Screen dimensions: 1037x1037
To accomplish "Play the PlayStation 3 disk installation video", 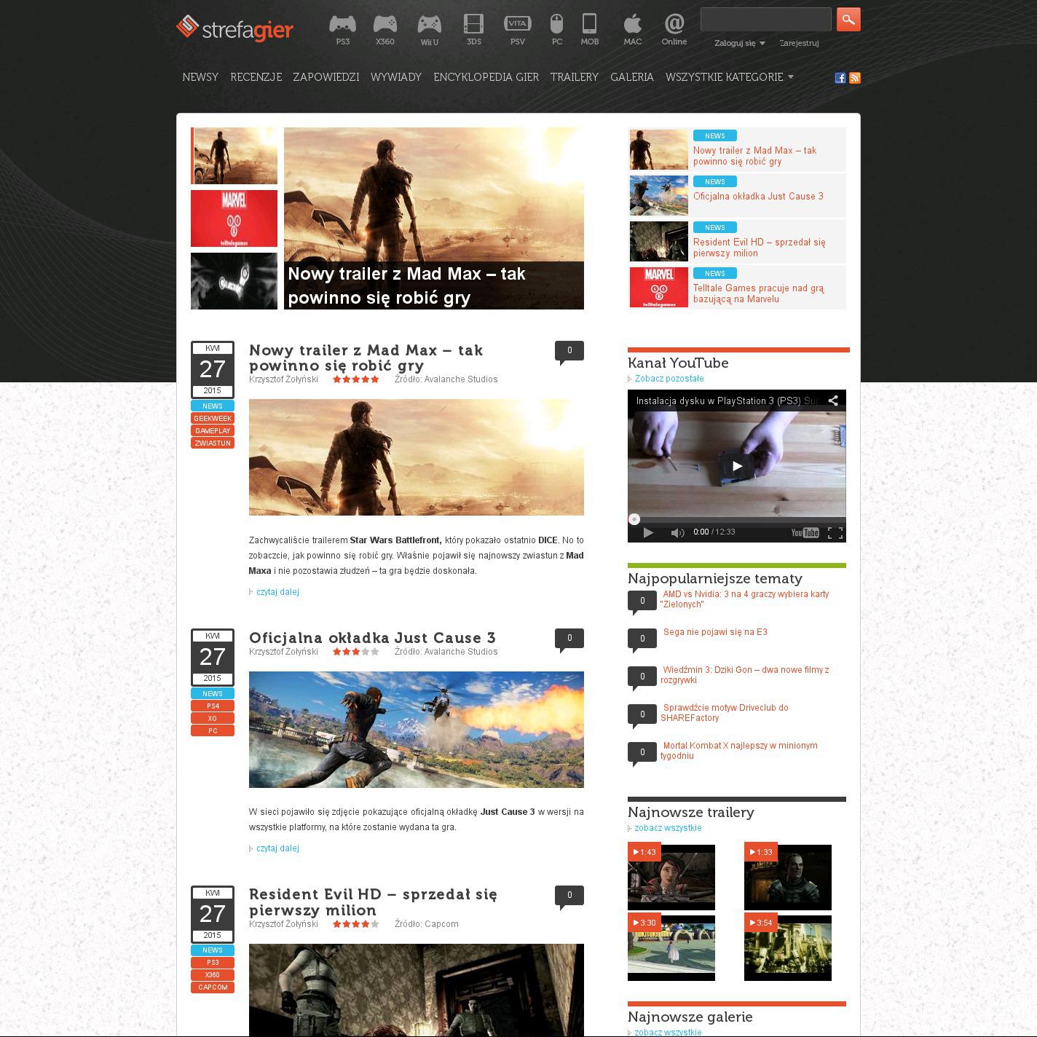I will [737, 466].
